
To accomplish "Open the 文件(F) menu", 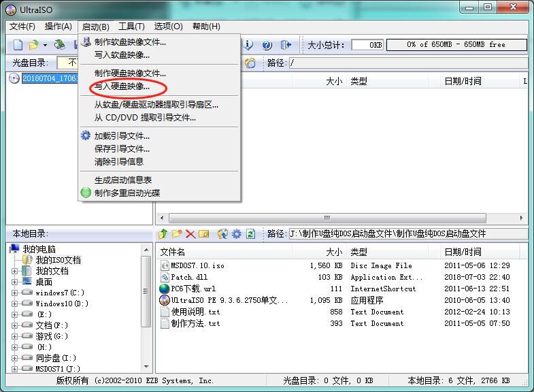I will tap(22, 27).
